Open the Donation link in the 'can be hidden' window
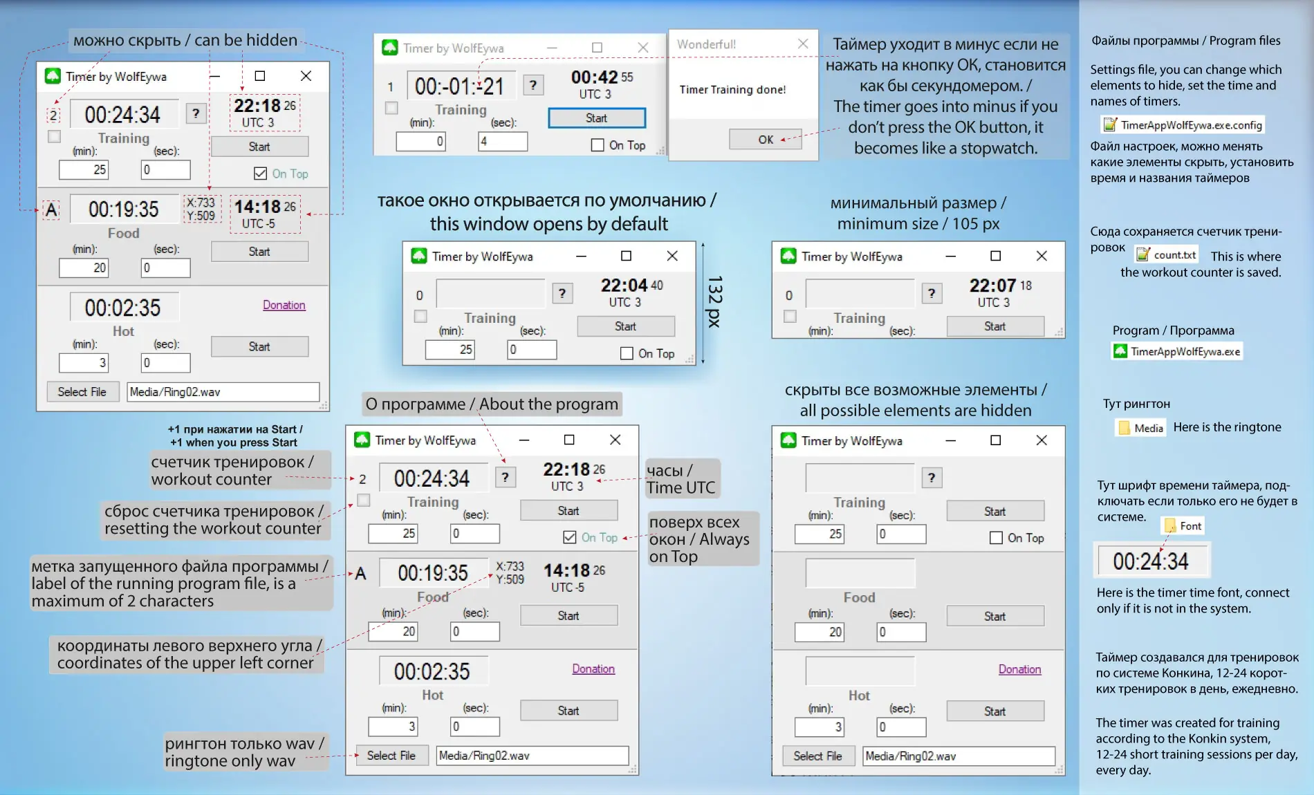This screenshot has height=795, width=1314. point(284,305)
